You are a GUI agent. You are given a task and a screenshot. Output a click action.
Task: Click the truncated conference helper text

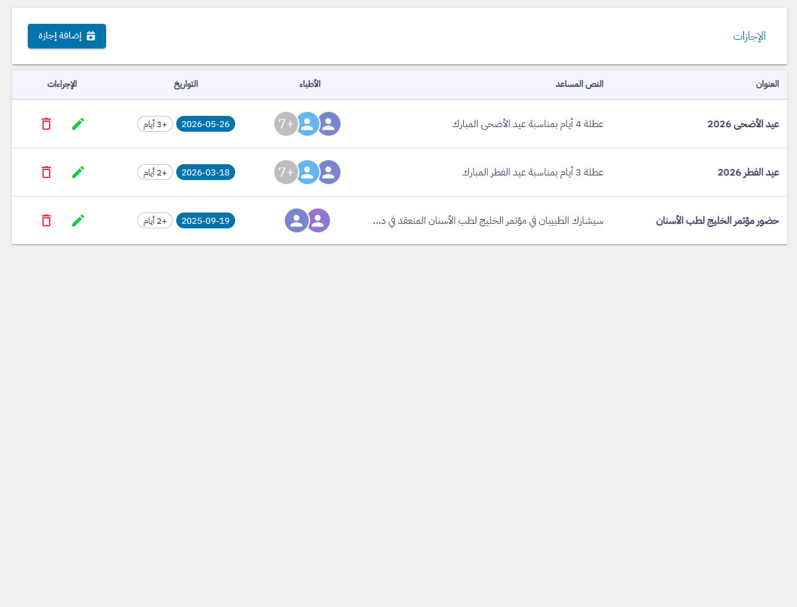[x=488, y=220]
